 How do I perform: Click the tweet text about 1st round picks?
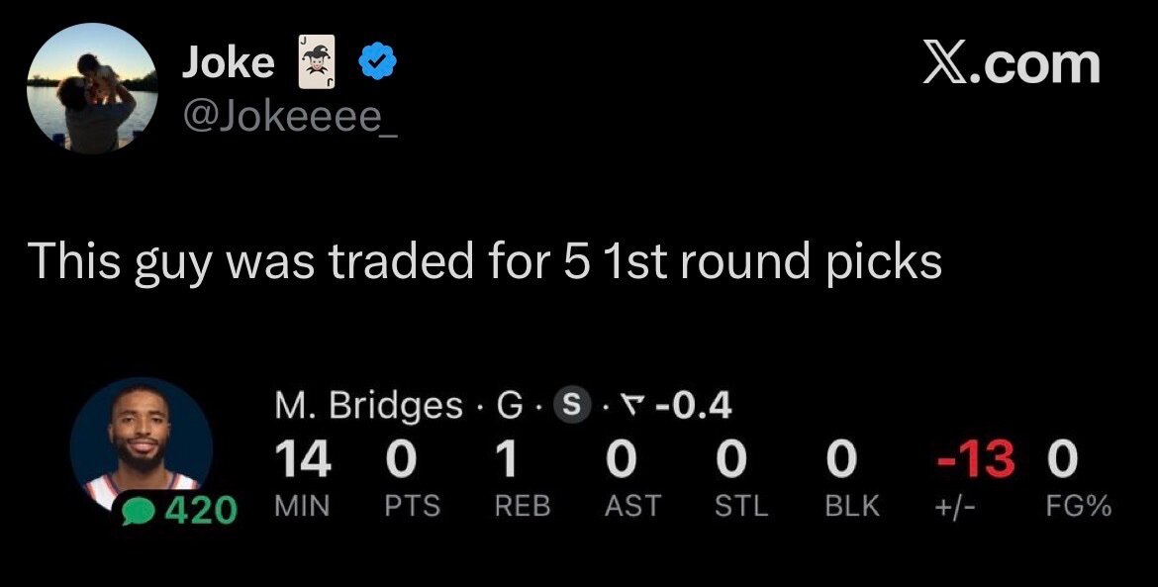point(485,260)
